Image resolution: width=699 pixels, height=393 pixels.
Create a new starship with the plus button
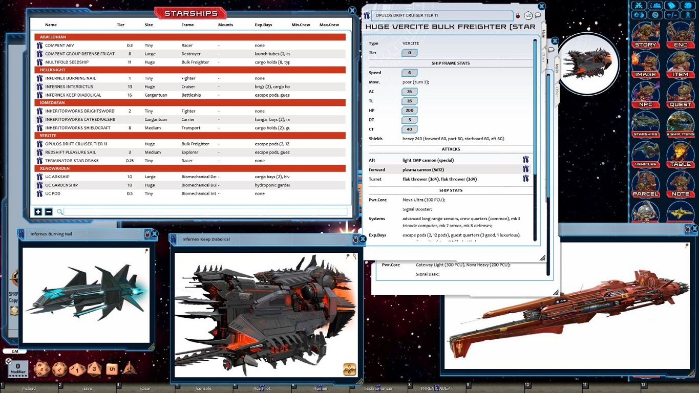38,211
